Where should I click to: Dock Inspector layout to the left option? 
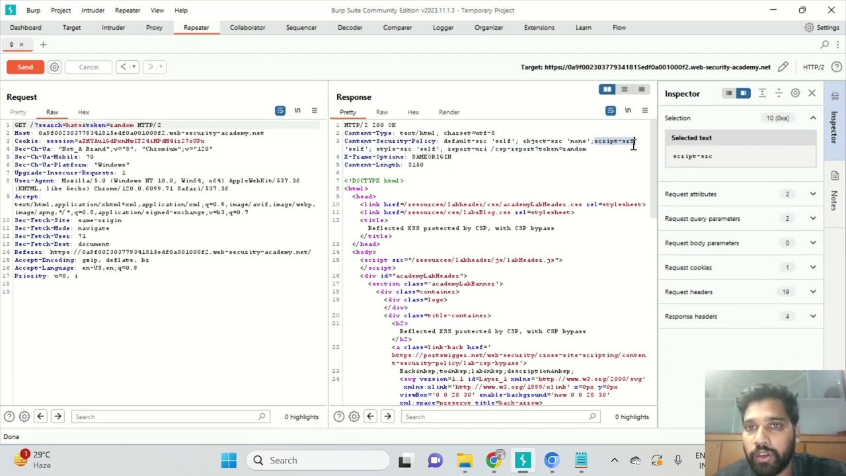coord(729,93)
